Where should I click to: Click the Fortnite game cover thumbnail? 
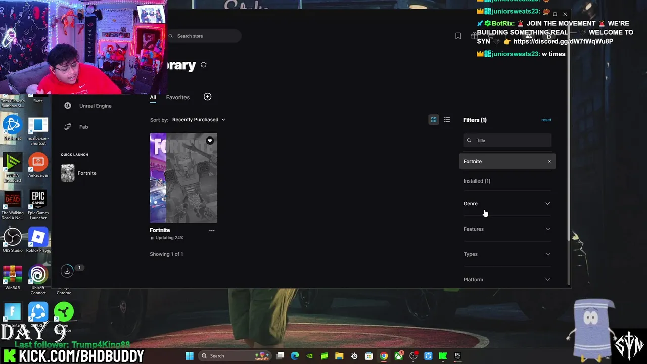pyautogui.click(x=183, y=178)
